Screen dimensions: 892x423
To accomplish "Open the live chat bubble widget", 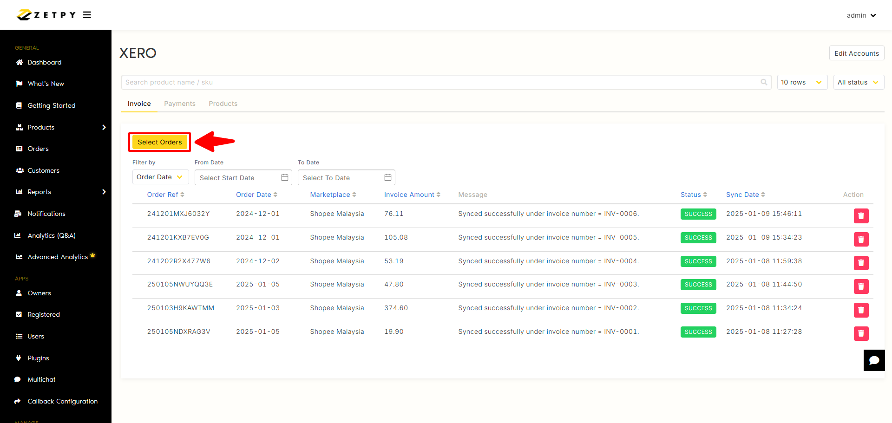I will tap(874, 360).
